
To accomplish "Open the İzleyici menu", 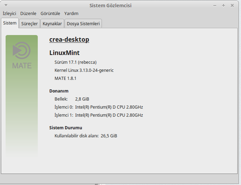I will [9, 14].
